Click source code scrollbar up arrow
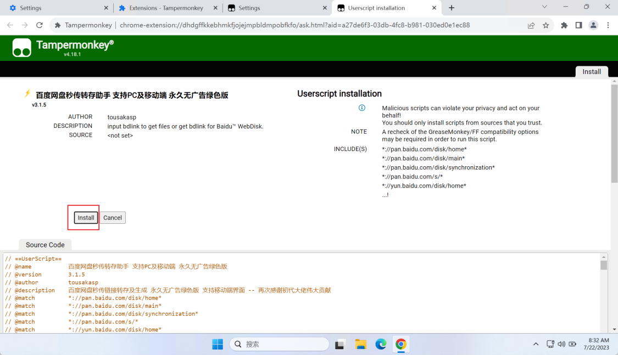This screenshot has width=618, height=355. pos(603,257)
